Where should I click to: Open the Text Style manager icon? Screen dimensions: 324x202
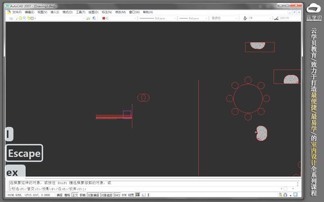tap(245, 19)
